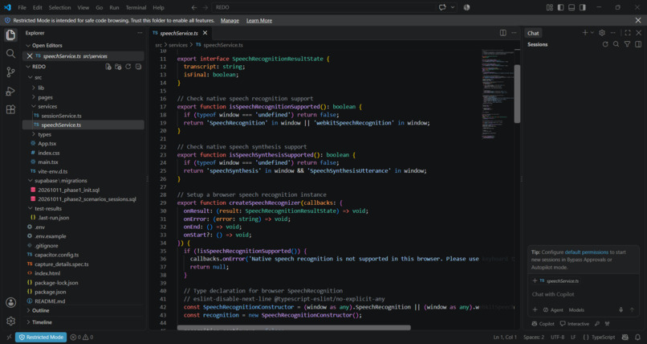Maximize the Chat panel
Screen dimensions: 647x344
(628, 33)
